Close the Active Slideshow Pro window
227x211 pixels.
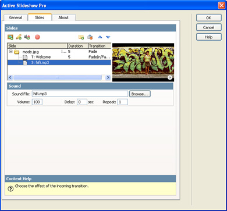[221, 5]
